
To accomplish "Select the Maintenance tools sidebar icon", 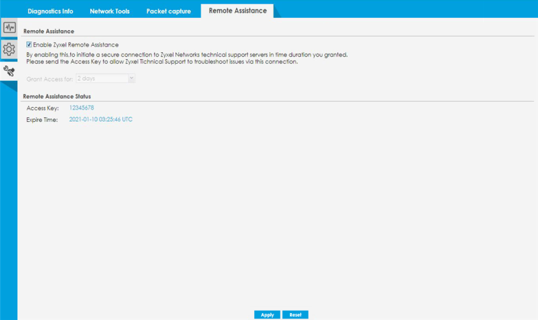I will coord(9,71).
